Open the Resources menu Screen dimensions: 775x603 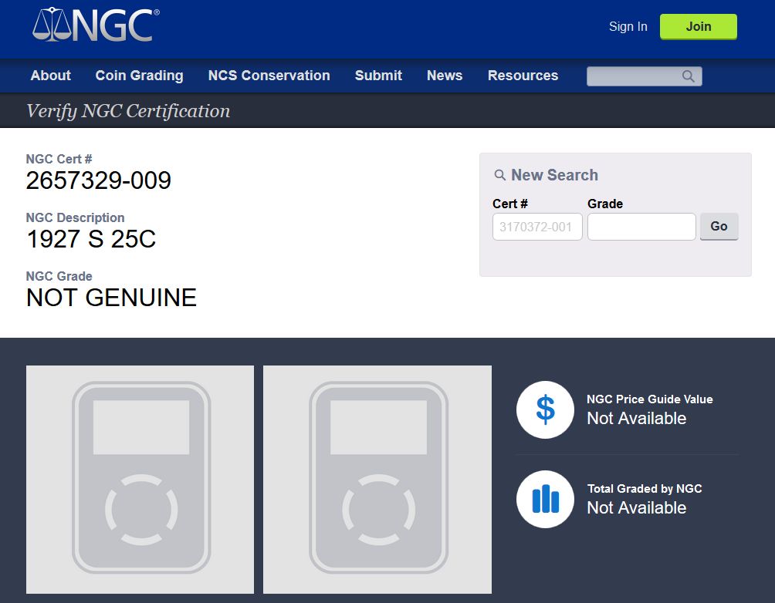[523, 76]
